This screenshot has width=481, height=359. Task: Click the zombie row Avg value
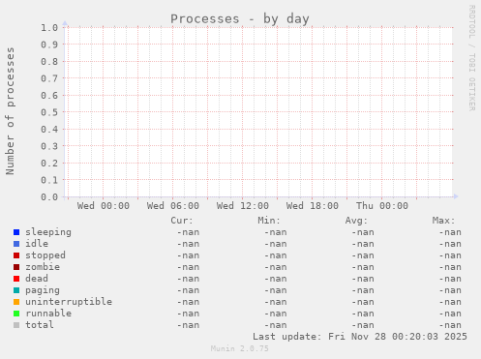pyautogui.click(x=363, y=267)
